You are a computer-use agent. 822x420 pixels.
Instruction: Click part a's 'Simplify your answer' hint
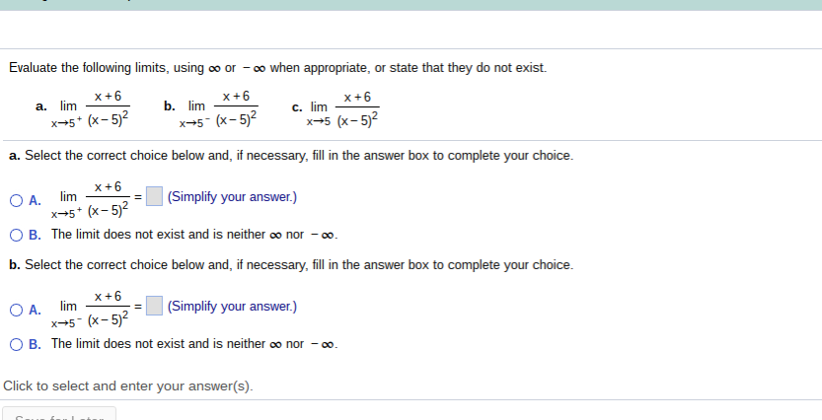pos(232,197)
